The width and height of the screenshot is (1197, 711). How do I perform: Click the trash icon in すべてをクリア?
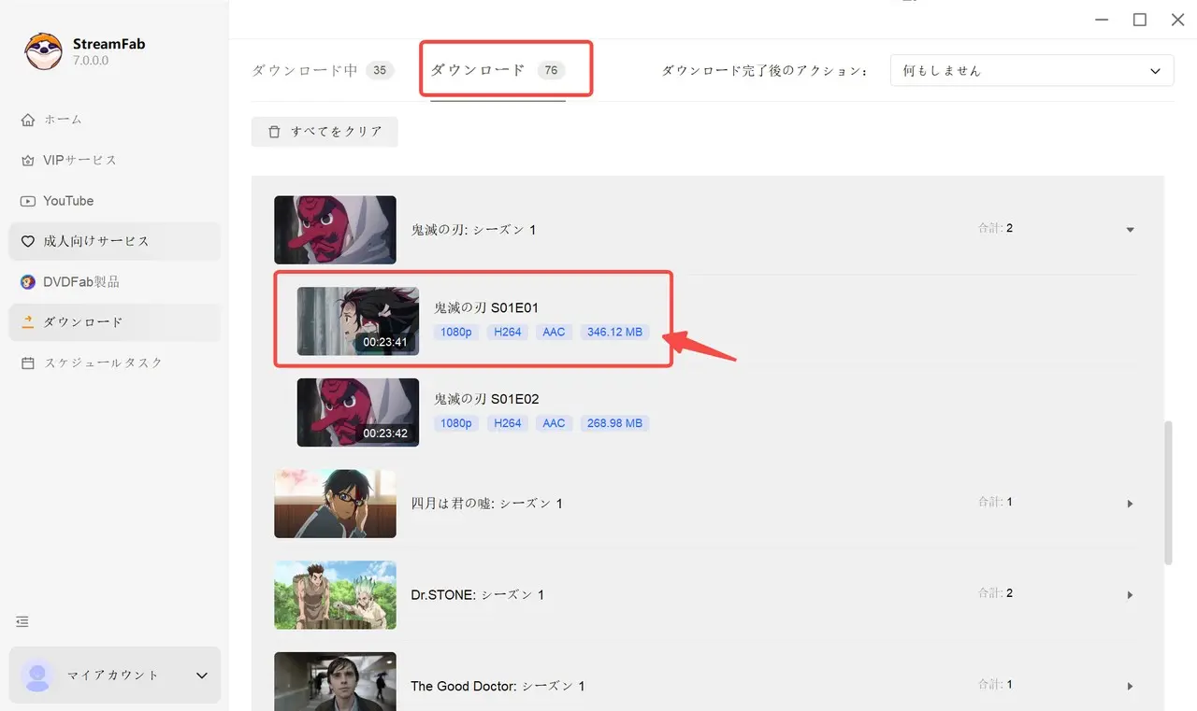[x=274, y=132]
